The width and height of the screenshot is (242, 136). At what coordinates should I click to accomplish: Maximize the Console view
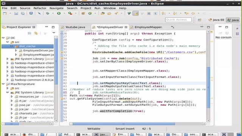pos(226,27)
